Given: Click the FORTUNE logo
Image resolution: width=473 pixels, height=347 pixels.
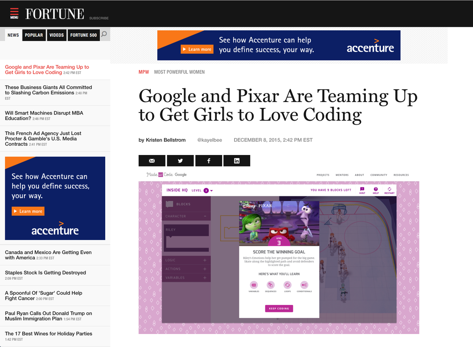Looking at the screenshot, I should click(55, 14).
